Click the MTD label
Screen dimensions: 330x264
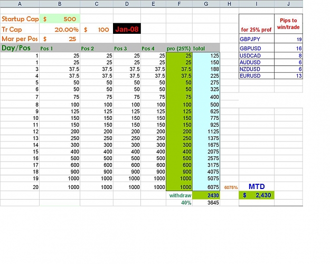coord(257,186)
